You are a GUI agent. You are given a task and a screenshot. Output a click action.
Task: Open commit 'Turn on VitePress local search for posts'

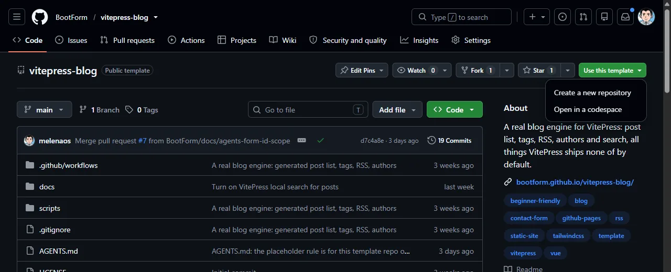(275, 187)
